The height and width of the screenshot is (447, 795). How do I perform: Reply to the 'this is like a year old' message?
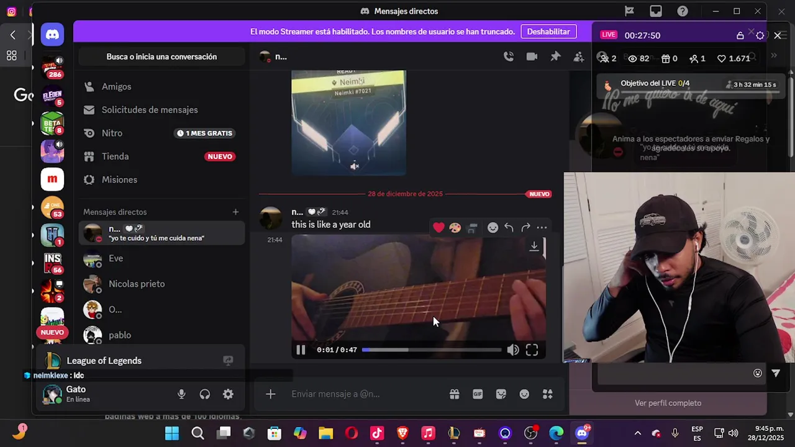tap(509, 228)
